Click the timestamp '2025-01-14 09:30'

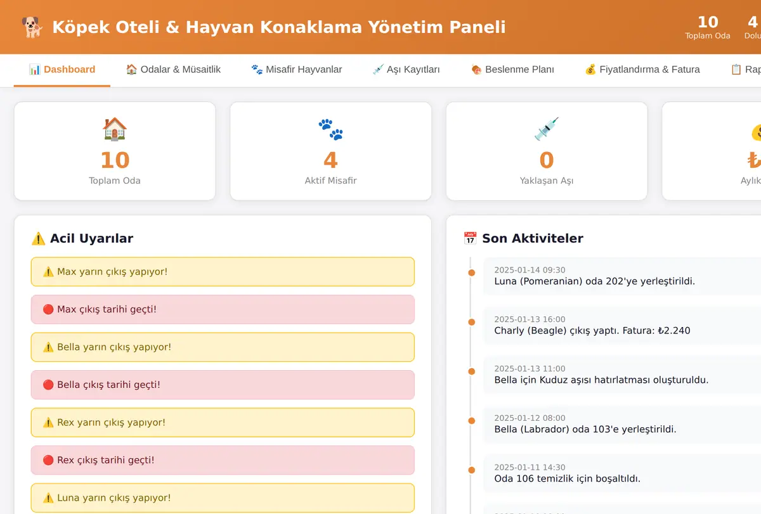(x=530, y=270)
